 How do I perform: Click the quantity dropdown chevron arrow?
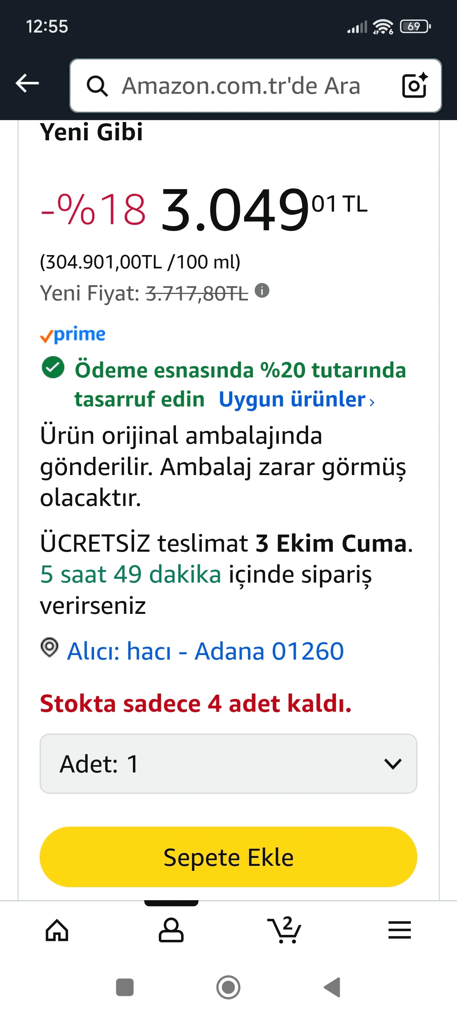click(x=393, y=763)
